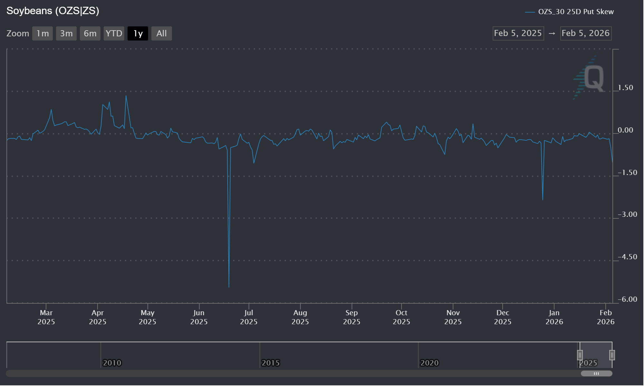Switch chart to YTD range
The image size is (644, 386).
(x=114, y=33)
